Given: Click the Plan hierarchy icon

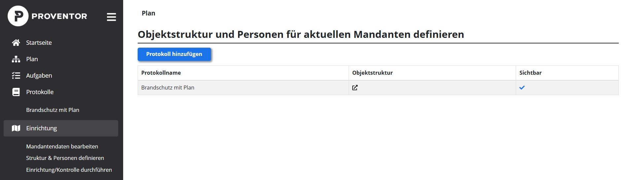Looking at the screenshot, I should [16, 59].
